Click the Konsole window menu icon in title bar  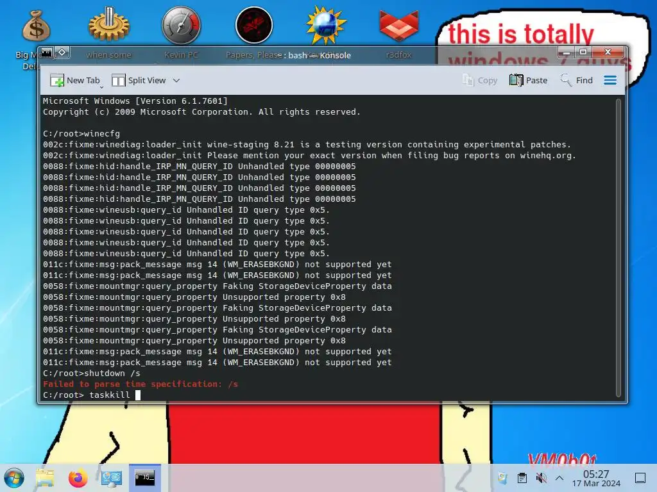[x=46, y=53]
